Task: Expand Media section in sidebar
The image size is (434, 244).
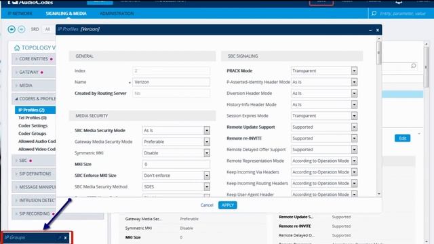Action: point(33,85)
